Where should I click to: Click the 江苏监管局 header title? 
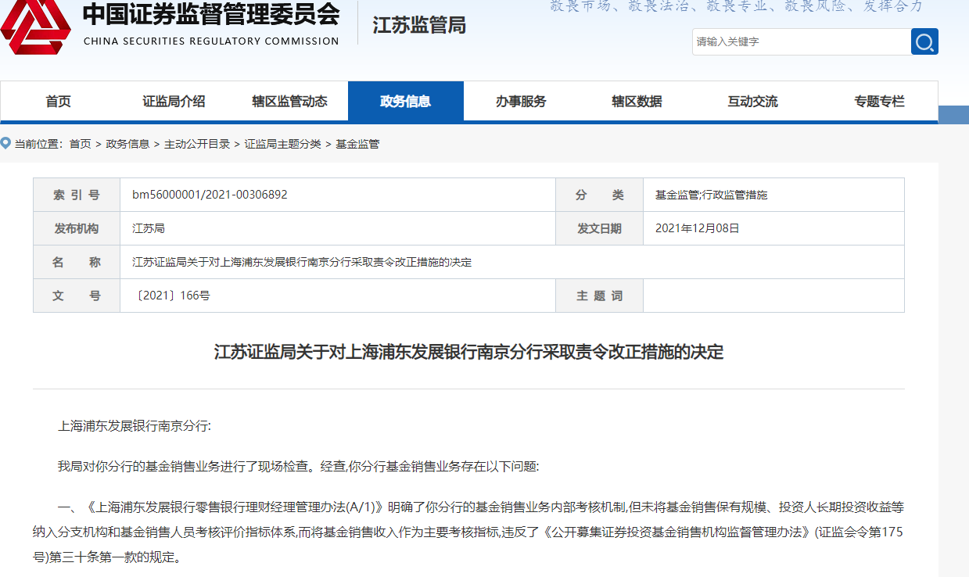[419, 25]
